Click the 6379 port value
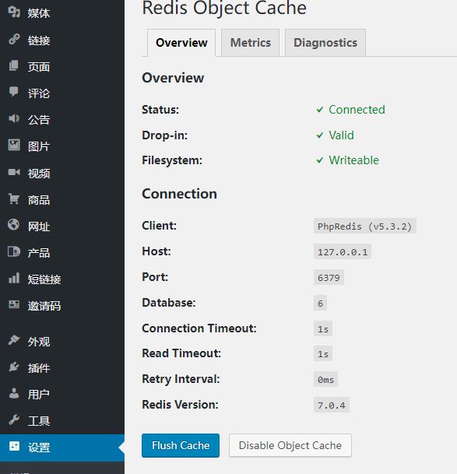 click(329, 278)
